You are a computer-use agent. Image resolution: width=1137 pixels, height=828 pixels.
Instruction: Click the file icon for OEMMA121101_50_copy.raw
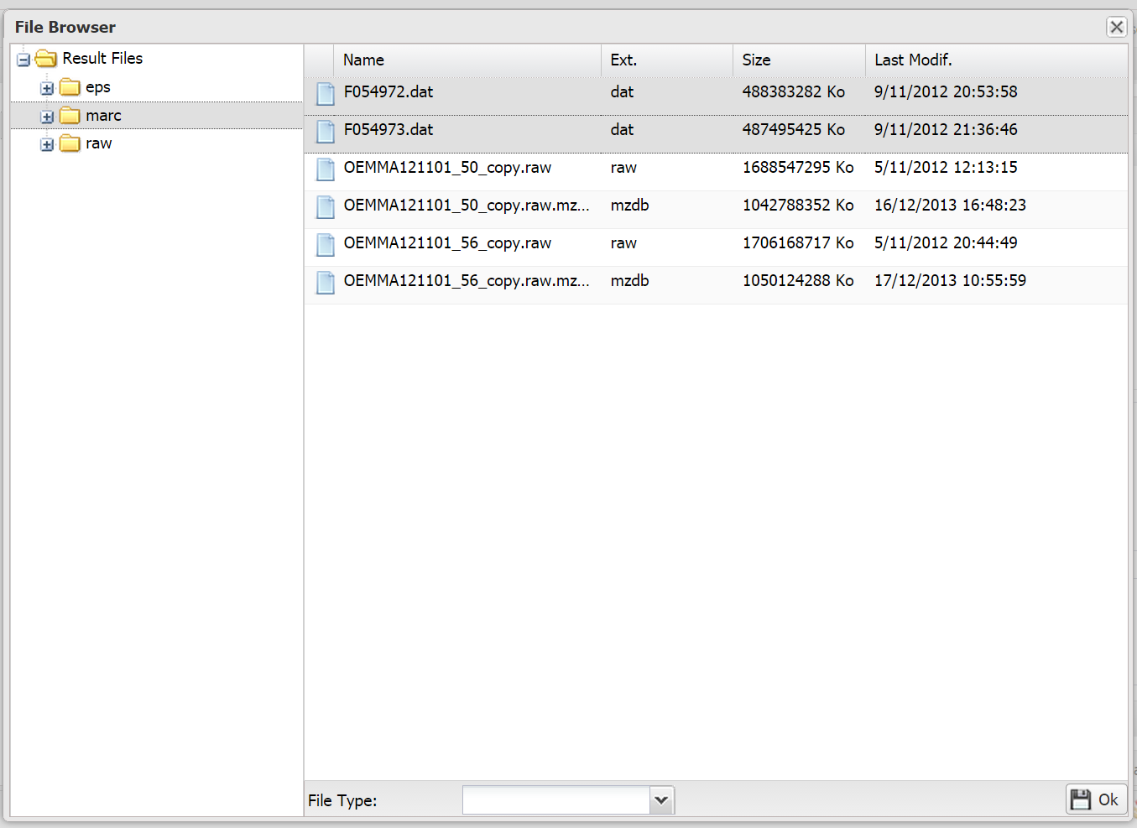point(325,169)
